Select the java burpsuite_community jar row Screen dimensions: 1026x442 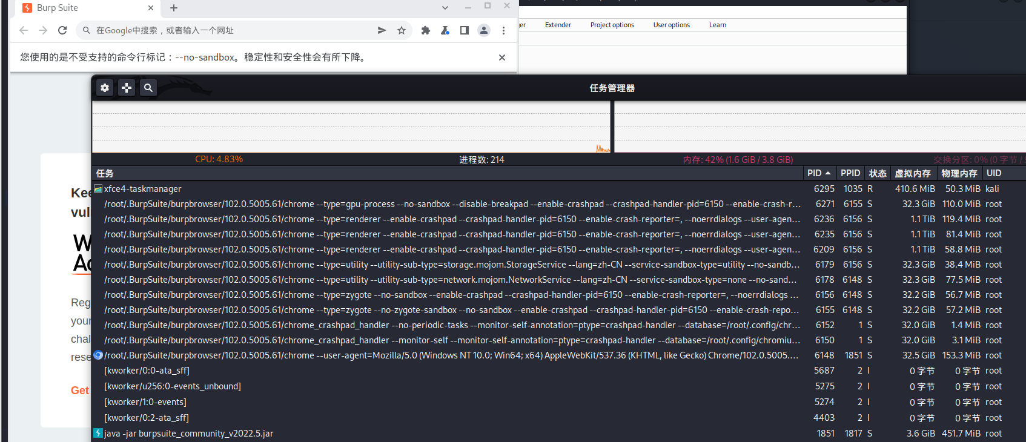tap(559, 434)
